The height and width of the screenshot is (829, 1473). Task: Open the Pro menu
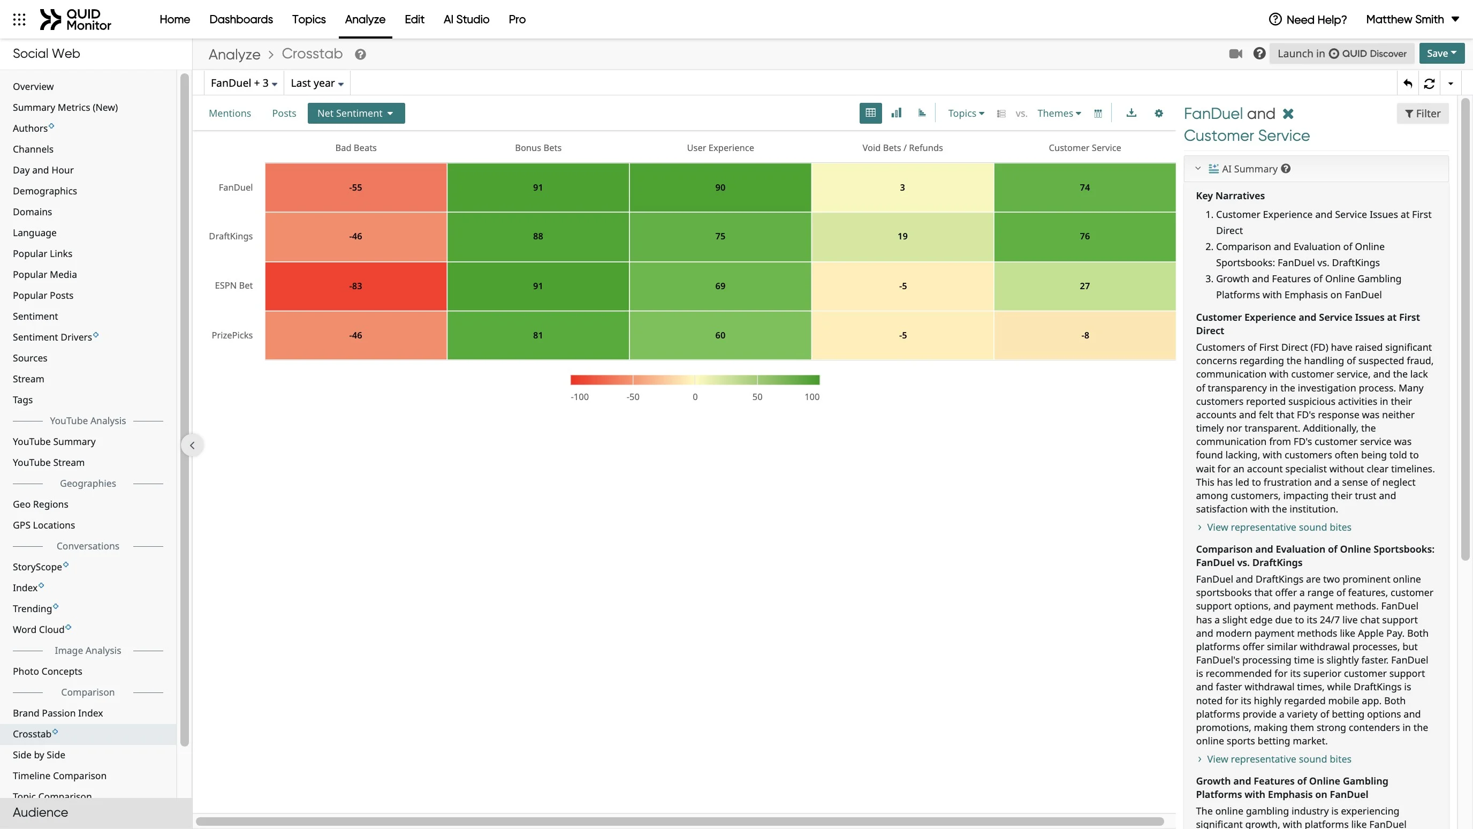coord(517,19)
